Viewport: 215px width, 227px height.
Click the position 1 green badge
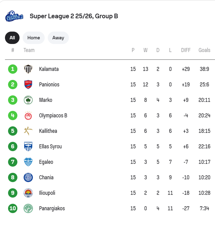13,69
